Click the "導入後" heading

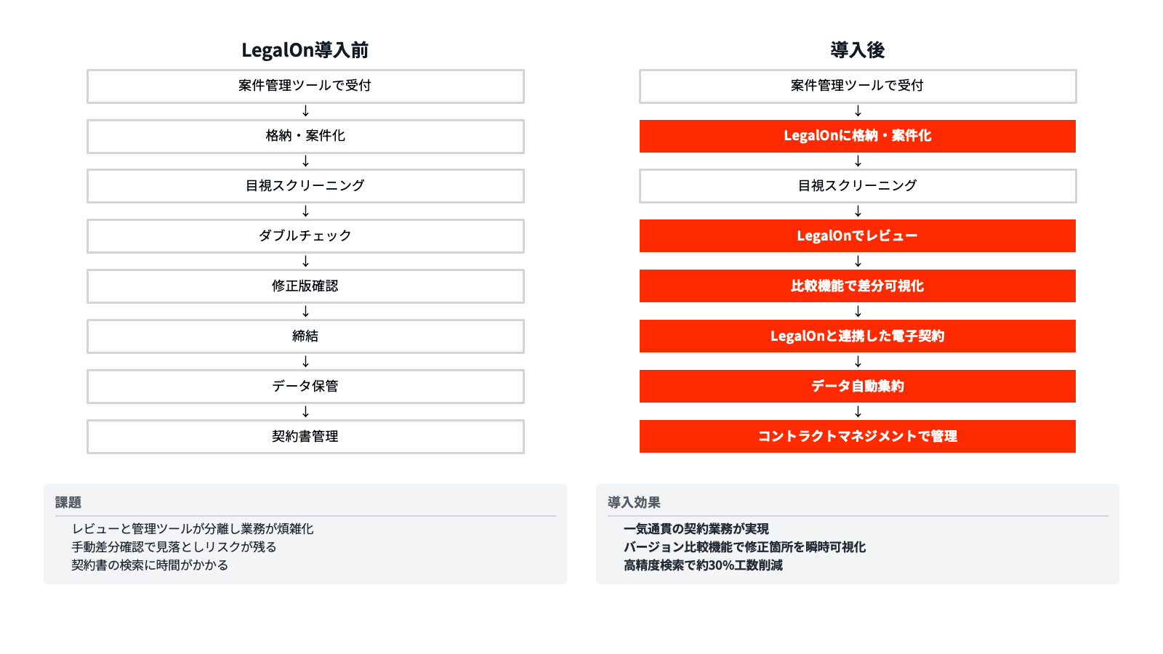[x=858, y=50]
